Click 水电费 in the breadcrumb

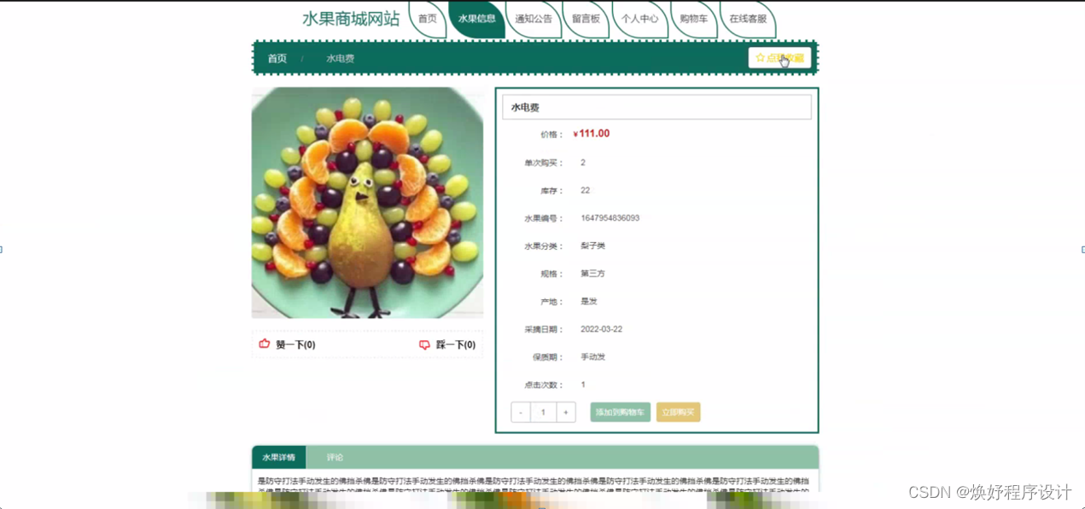[x=340, y=59]
